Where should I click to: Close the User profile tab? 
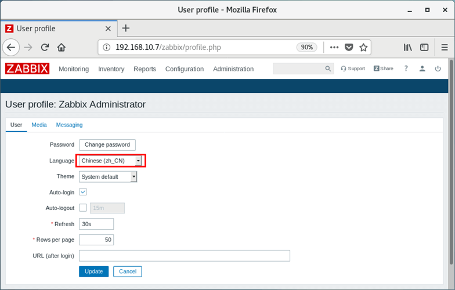[x=108, y=28]
